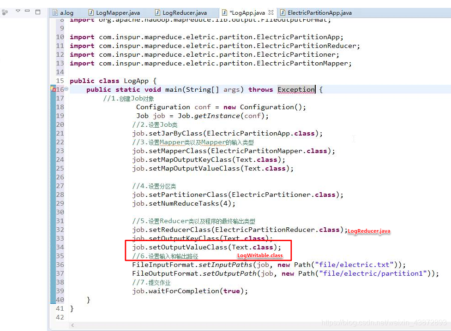Minimize the left side view panel
This screenshot has height=331, width=451.
click(x=27, y=11)
